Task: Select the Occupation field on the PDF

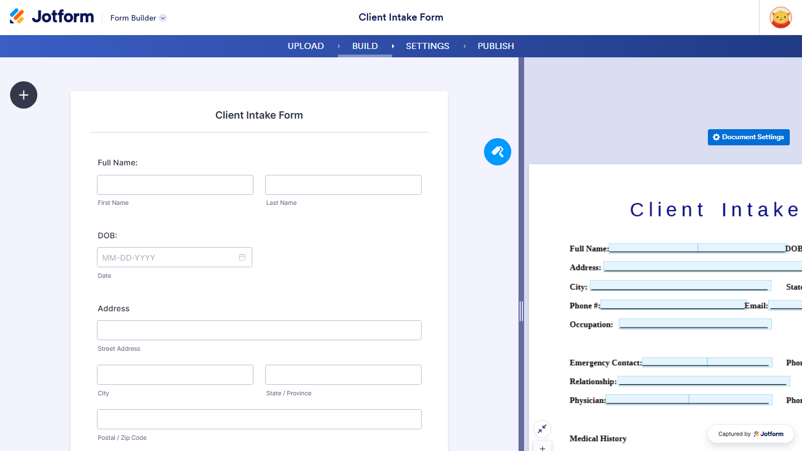Action: click(x=695, y=324)
